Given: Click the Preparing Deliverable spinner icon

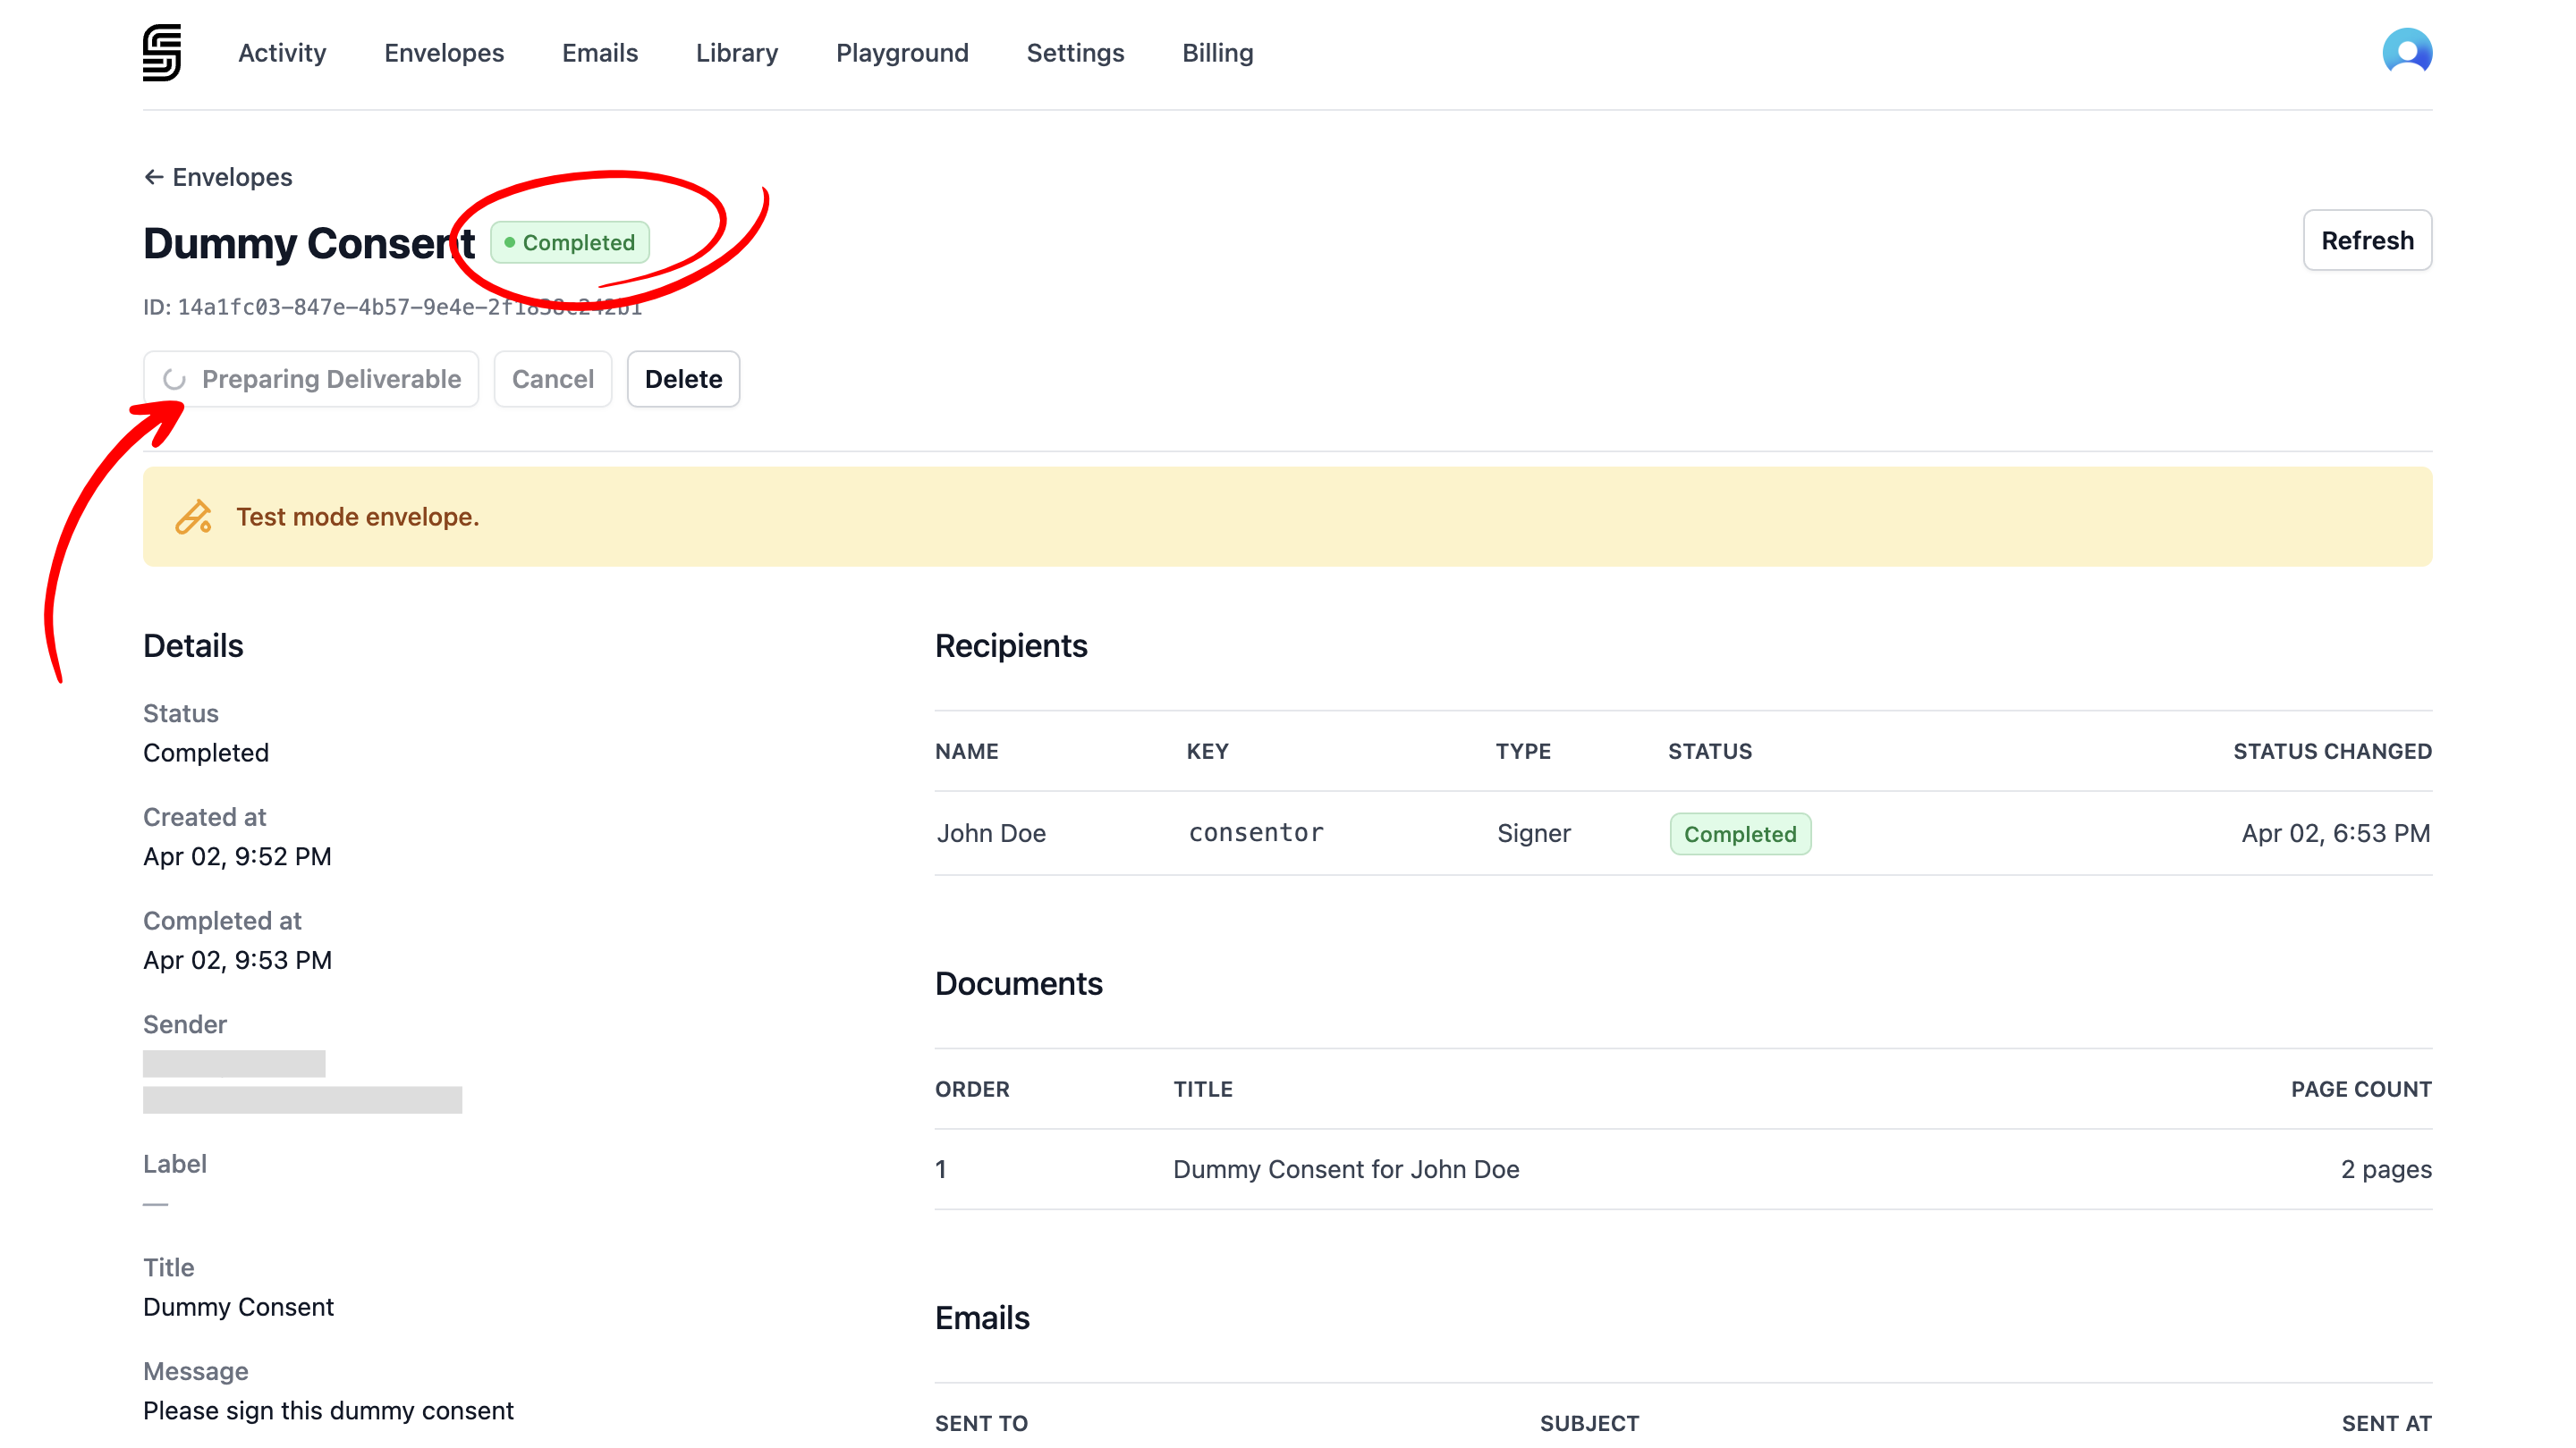Looking at the screenshot, I should [x=175, y=380].
